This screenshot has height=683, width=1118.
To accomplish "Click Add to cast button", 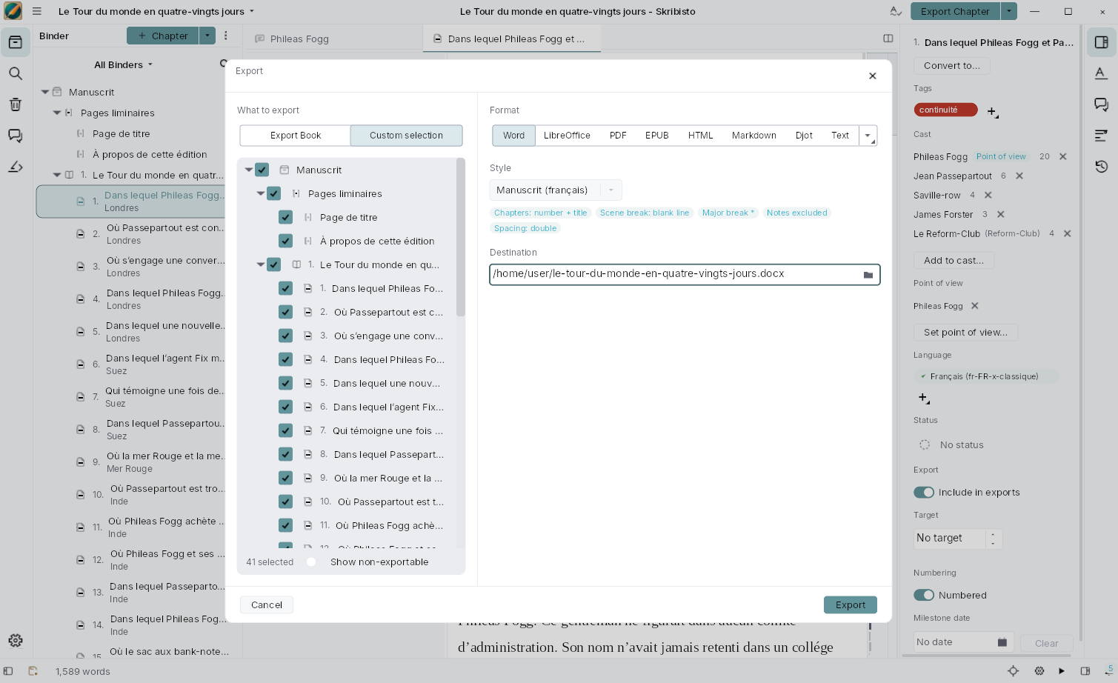I will [954, 261].
